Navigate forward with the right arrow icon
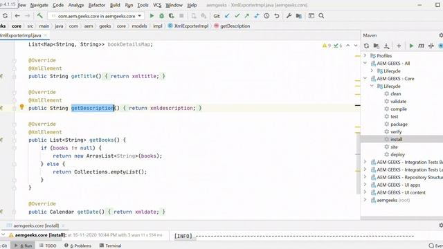443x249 pixels. click(x=28, y=16)
